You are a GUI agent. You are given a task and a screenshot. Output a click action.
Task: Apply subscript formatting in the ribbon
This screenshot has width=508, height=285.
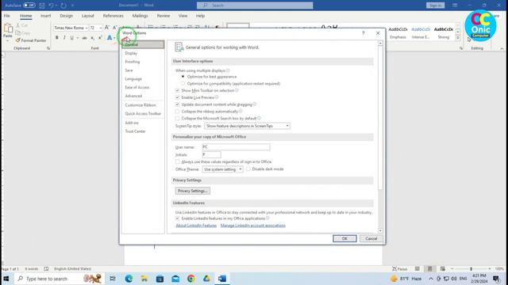92,38
